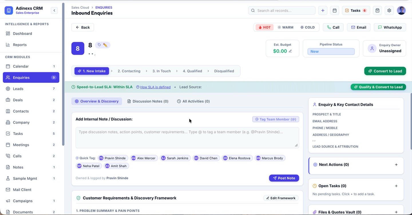The width and height of the screenshot is (412, 215).
Task: Add a file to Files & Quotes Vault
Action: click(x=396, y=212)
